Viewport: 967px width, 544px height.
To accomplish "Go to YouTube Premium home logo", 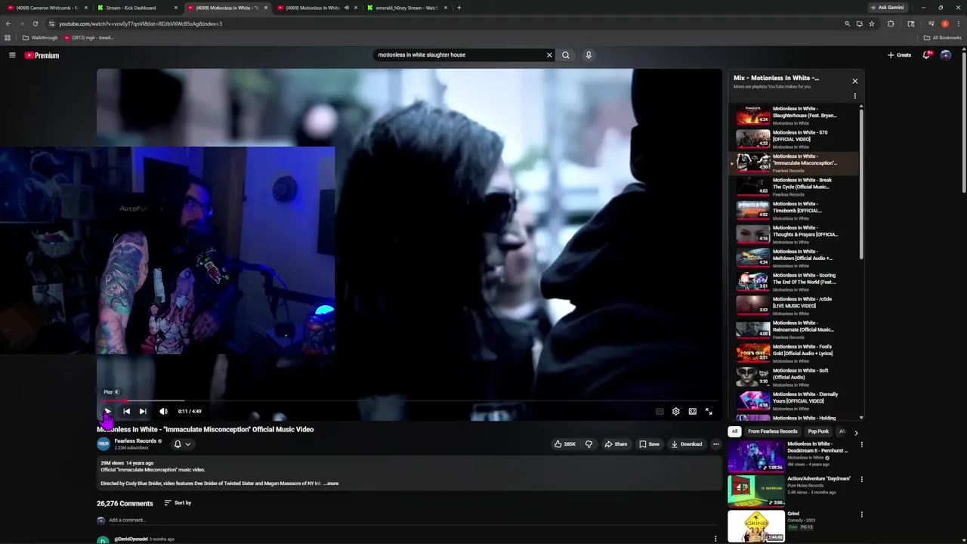I will point(42,55).
